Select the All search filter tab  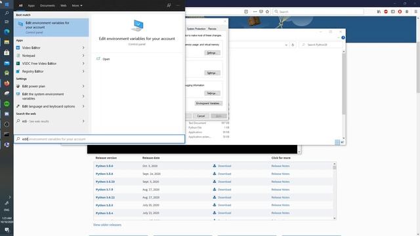coord(20,5)
